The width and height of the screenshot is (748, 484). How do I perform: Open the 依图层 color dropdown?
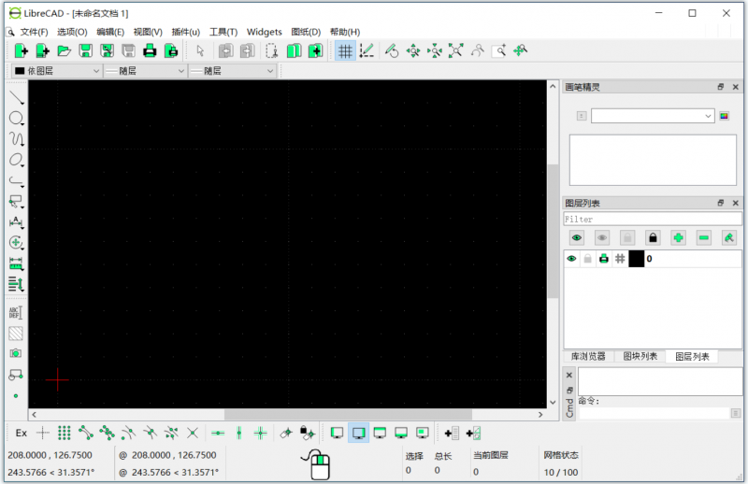point(56,71)
